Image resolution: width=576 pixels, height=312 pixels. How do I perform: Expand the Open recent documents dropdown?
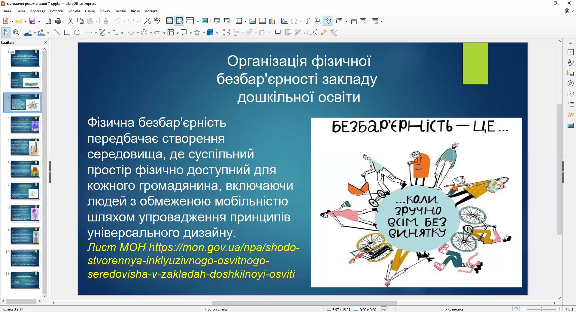click(x=26, y=21)
